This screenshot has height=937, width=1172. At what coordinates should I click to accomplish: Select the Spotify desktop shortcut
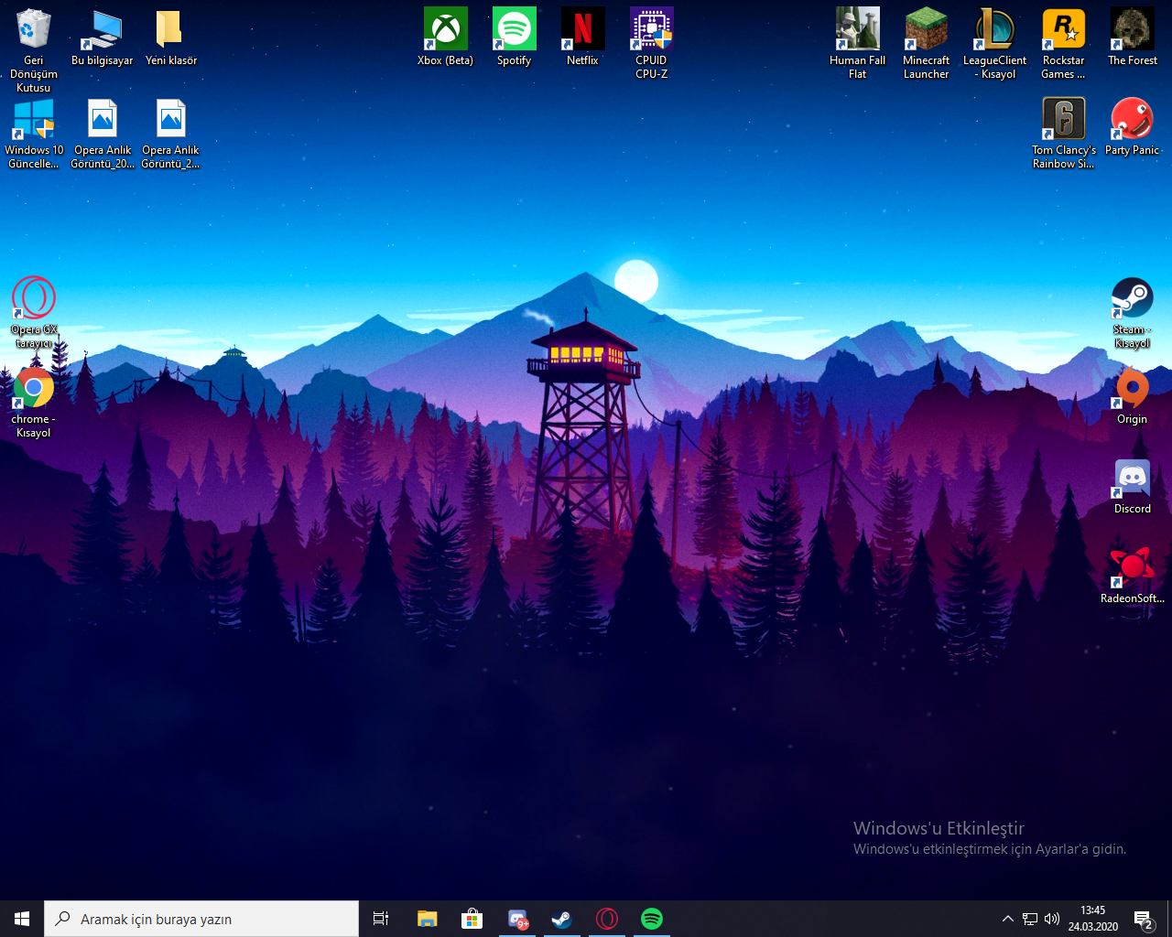(x=515, y=38)
